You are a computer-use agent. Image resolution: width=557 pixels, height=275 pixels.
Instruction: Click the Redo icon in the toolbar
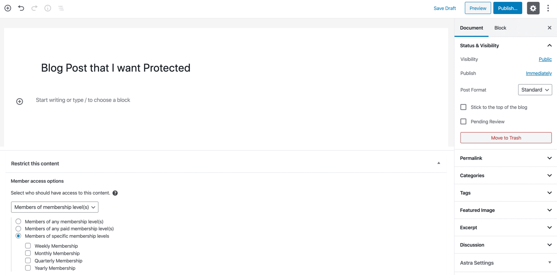(x=34, y=8)
